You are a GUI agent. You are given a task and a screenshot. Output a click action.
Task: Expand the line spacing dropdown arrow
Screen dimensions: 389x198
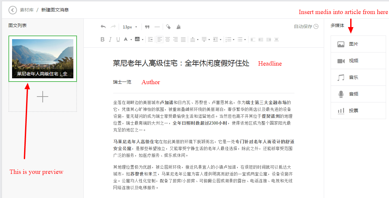coord(220,39)
